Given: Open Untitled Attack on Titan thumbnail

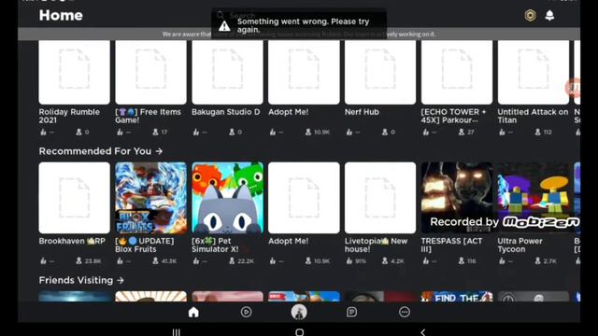Looking at the screenshot, I should [x=534, y=73].
